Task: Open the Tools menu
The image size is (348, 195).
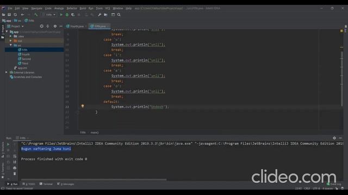Action: pos(99,8)
